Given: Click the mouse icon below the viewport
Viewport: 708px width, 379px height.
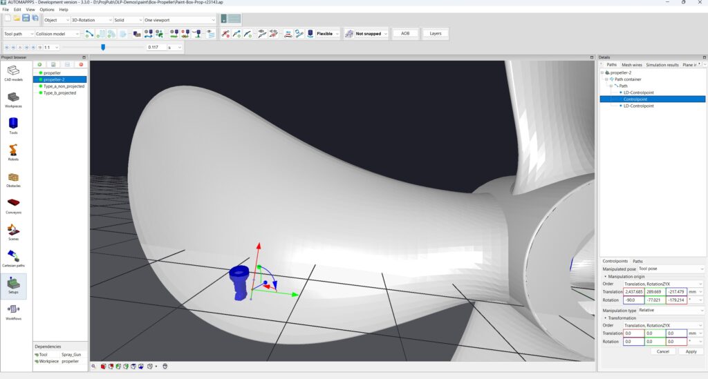Looking at the screenshot, I should coord(165,367).
